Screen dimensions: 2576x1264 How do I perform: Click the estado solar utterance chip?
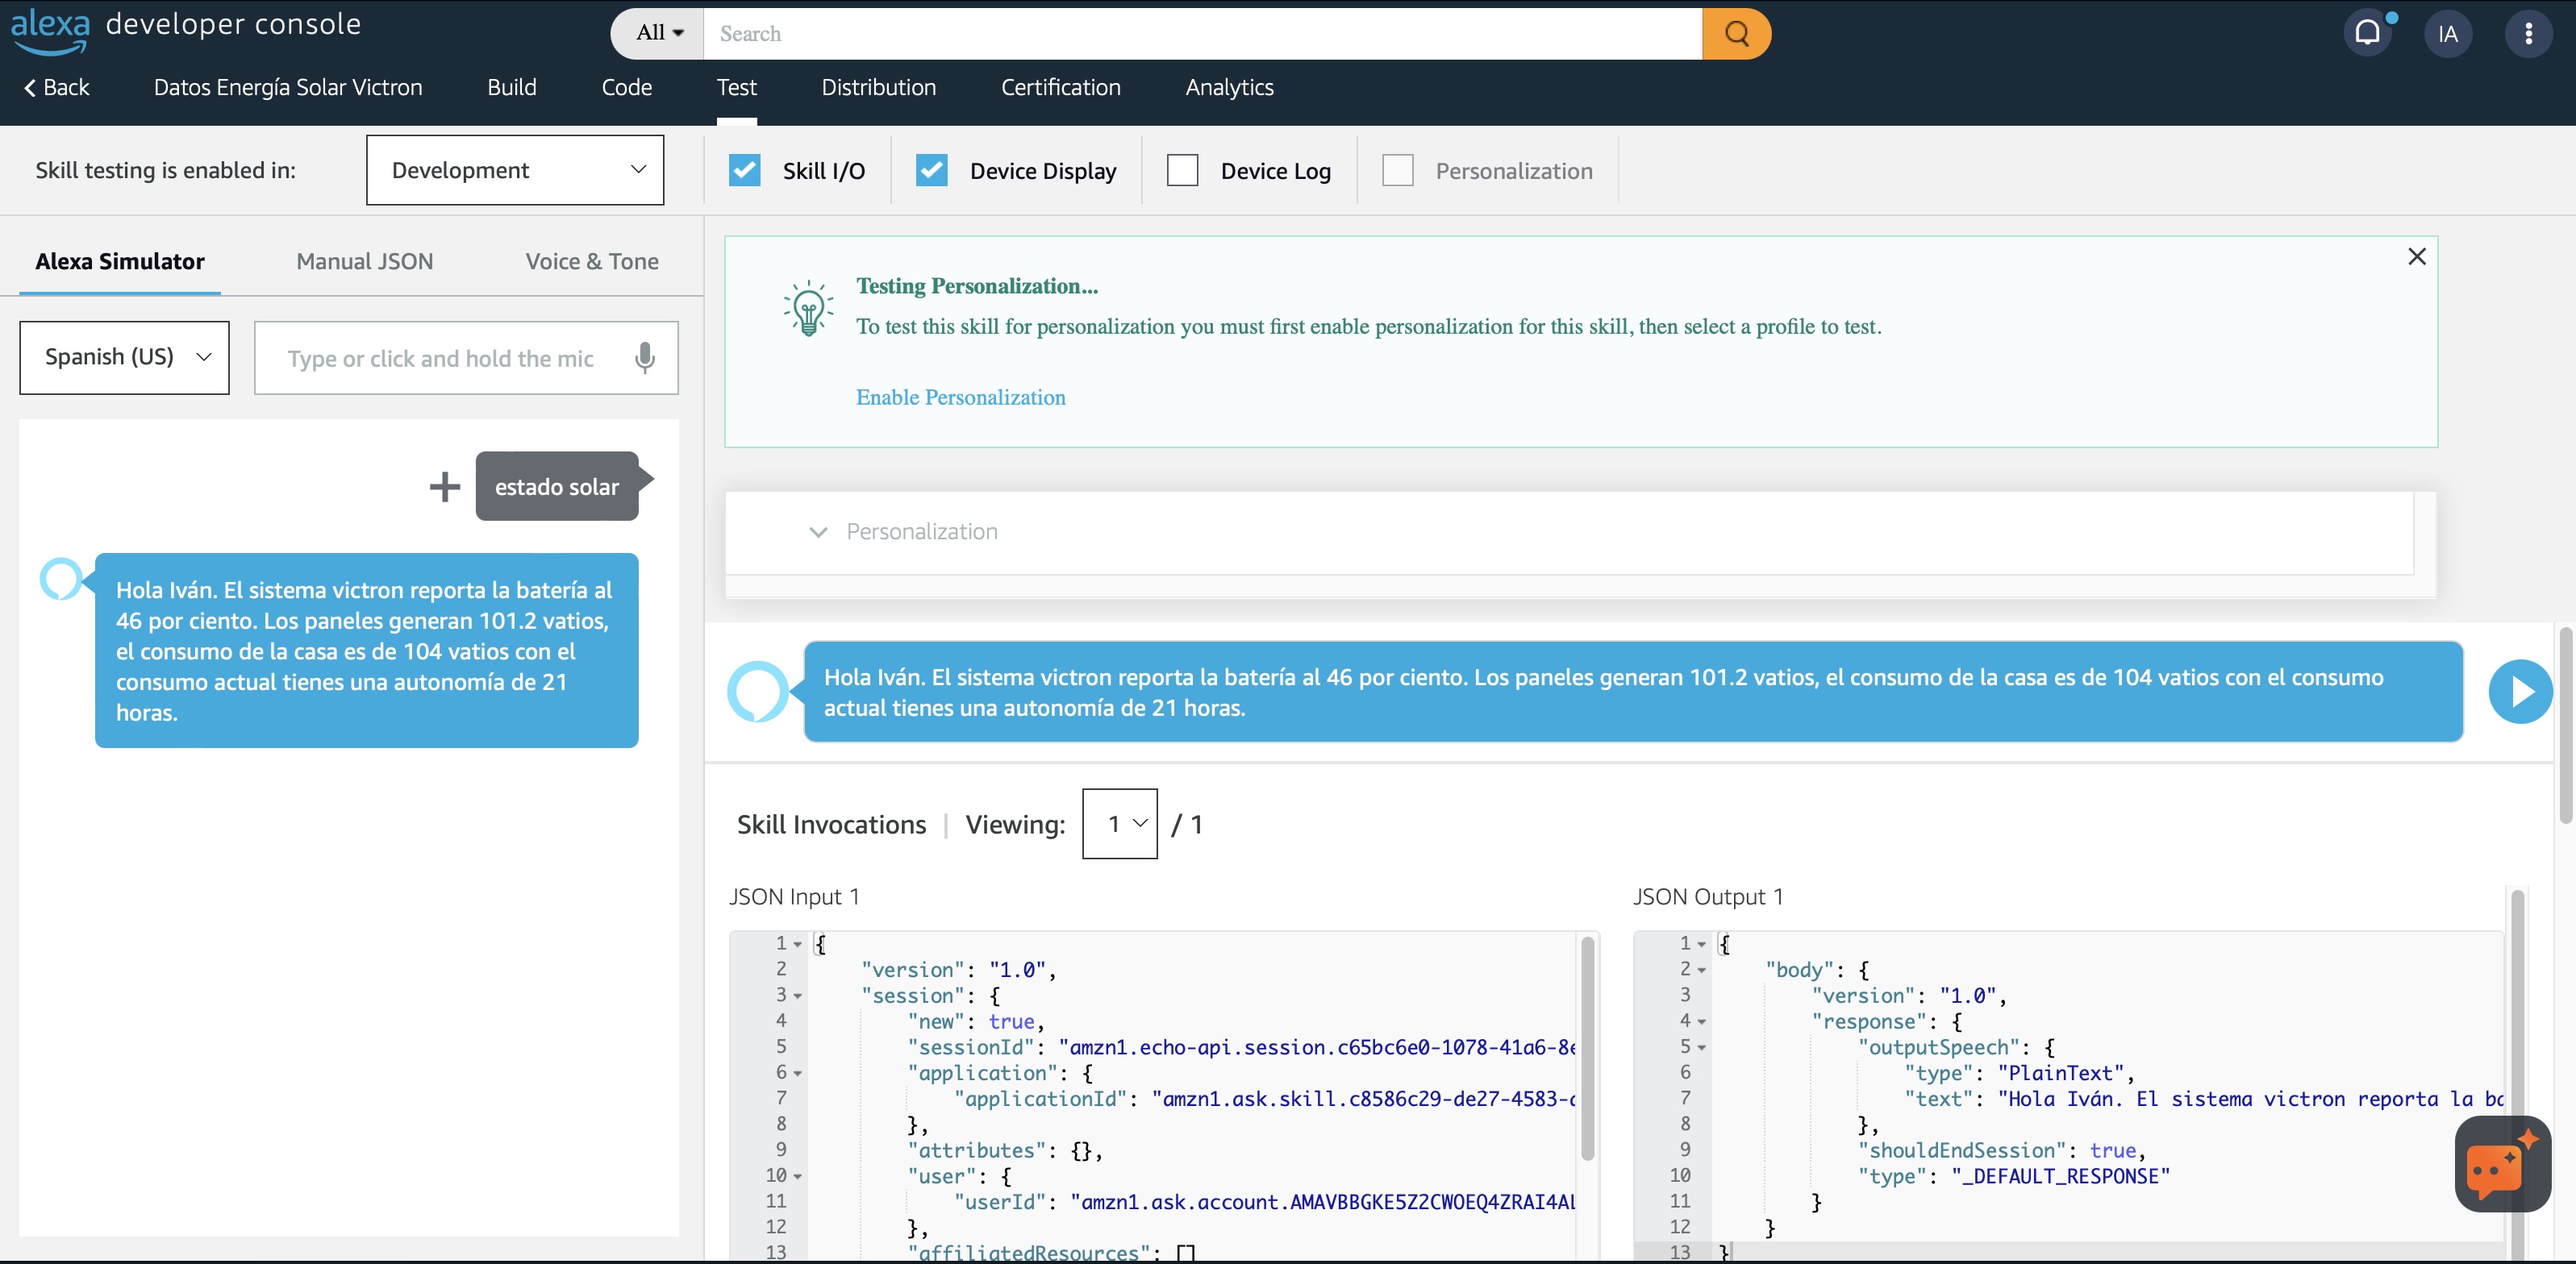557,487
